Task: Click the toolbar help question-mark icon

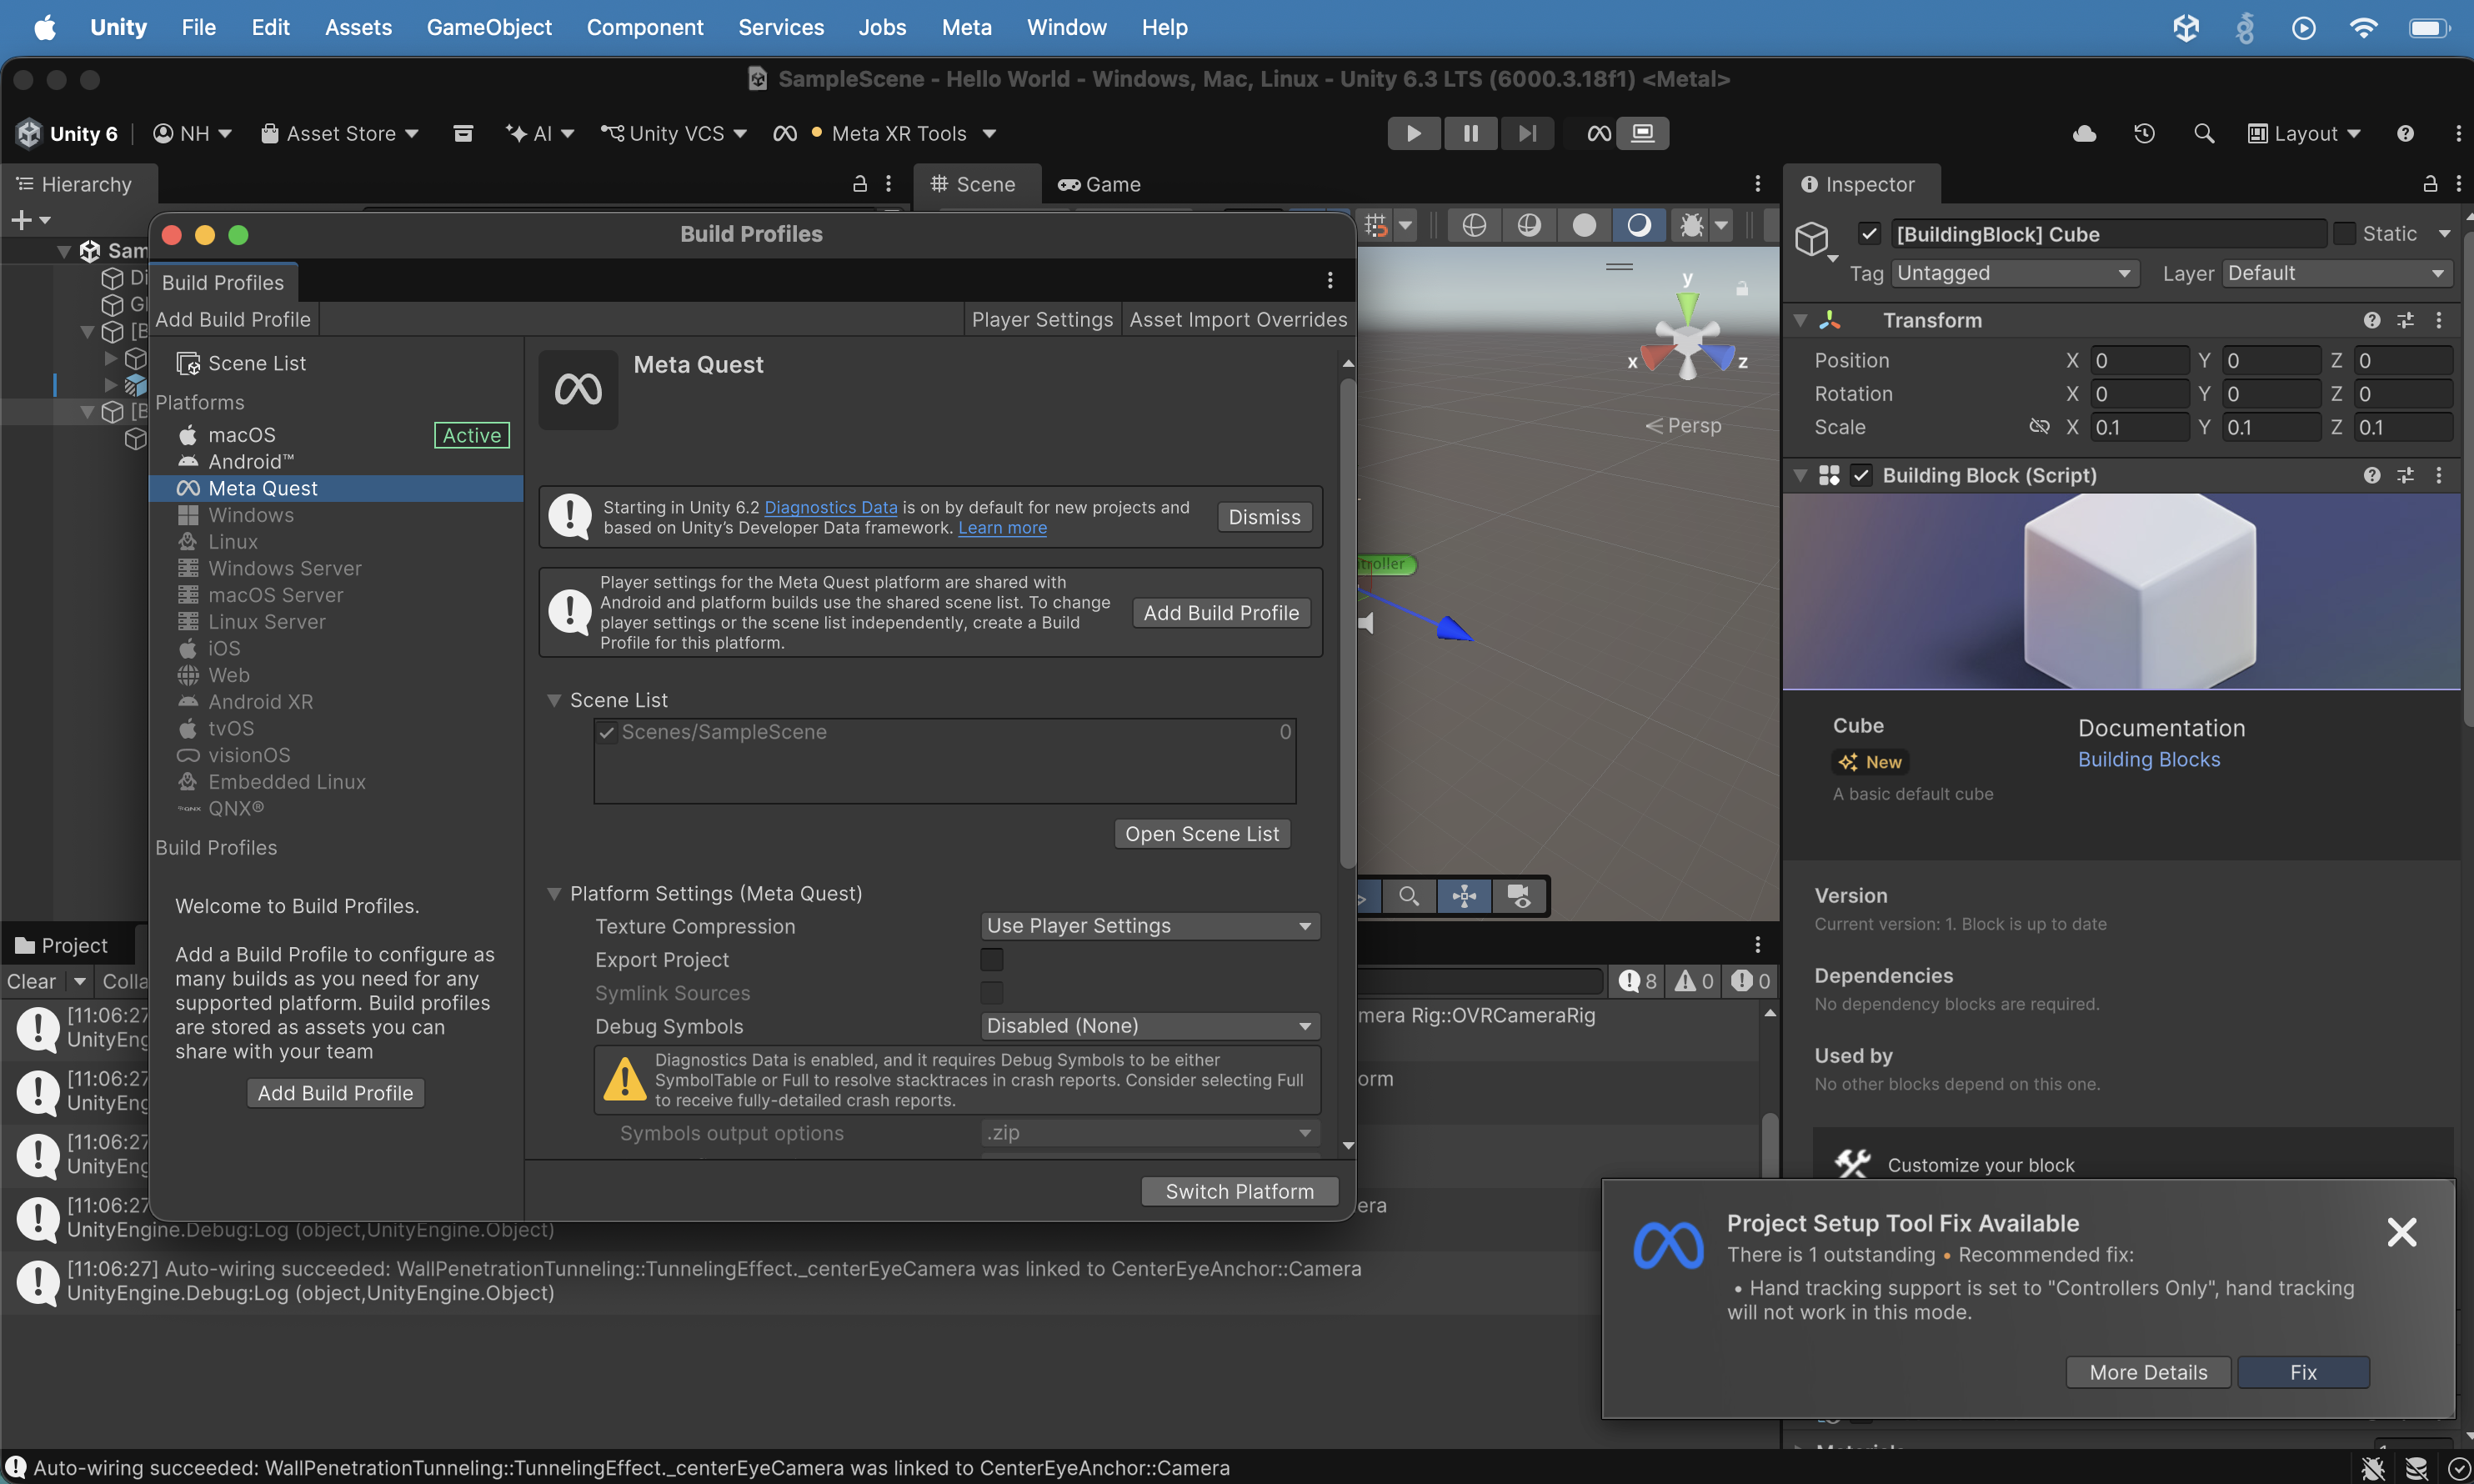Action: coord(2405,133)
